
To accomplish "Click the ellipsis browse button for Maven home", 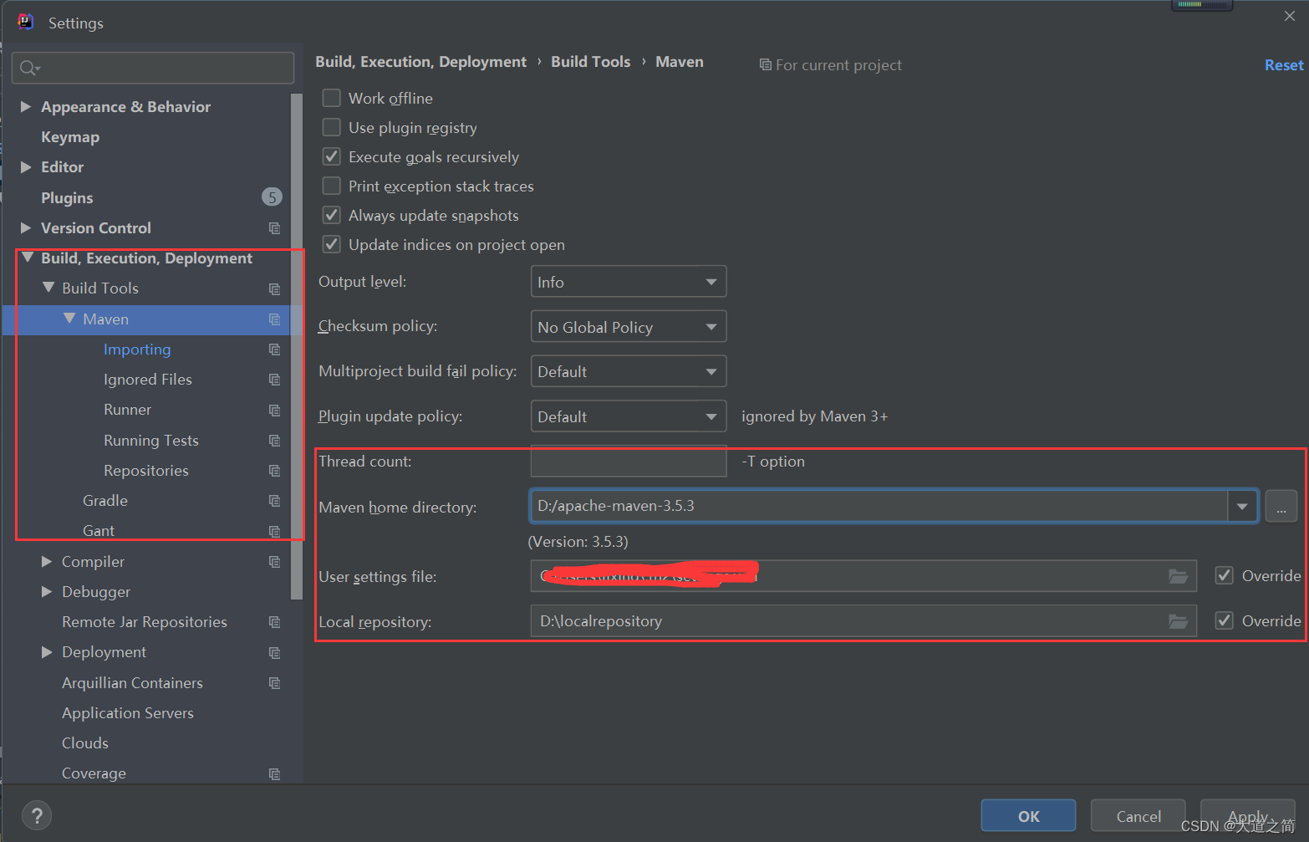I will [1281, 507].
